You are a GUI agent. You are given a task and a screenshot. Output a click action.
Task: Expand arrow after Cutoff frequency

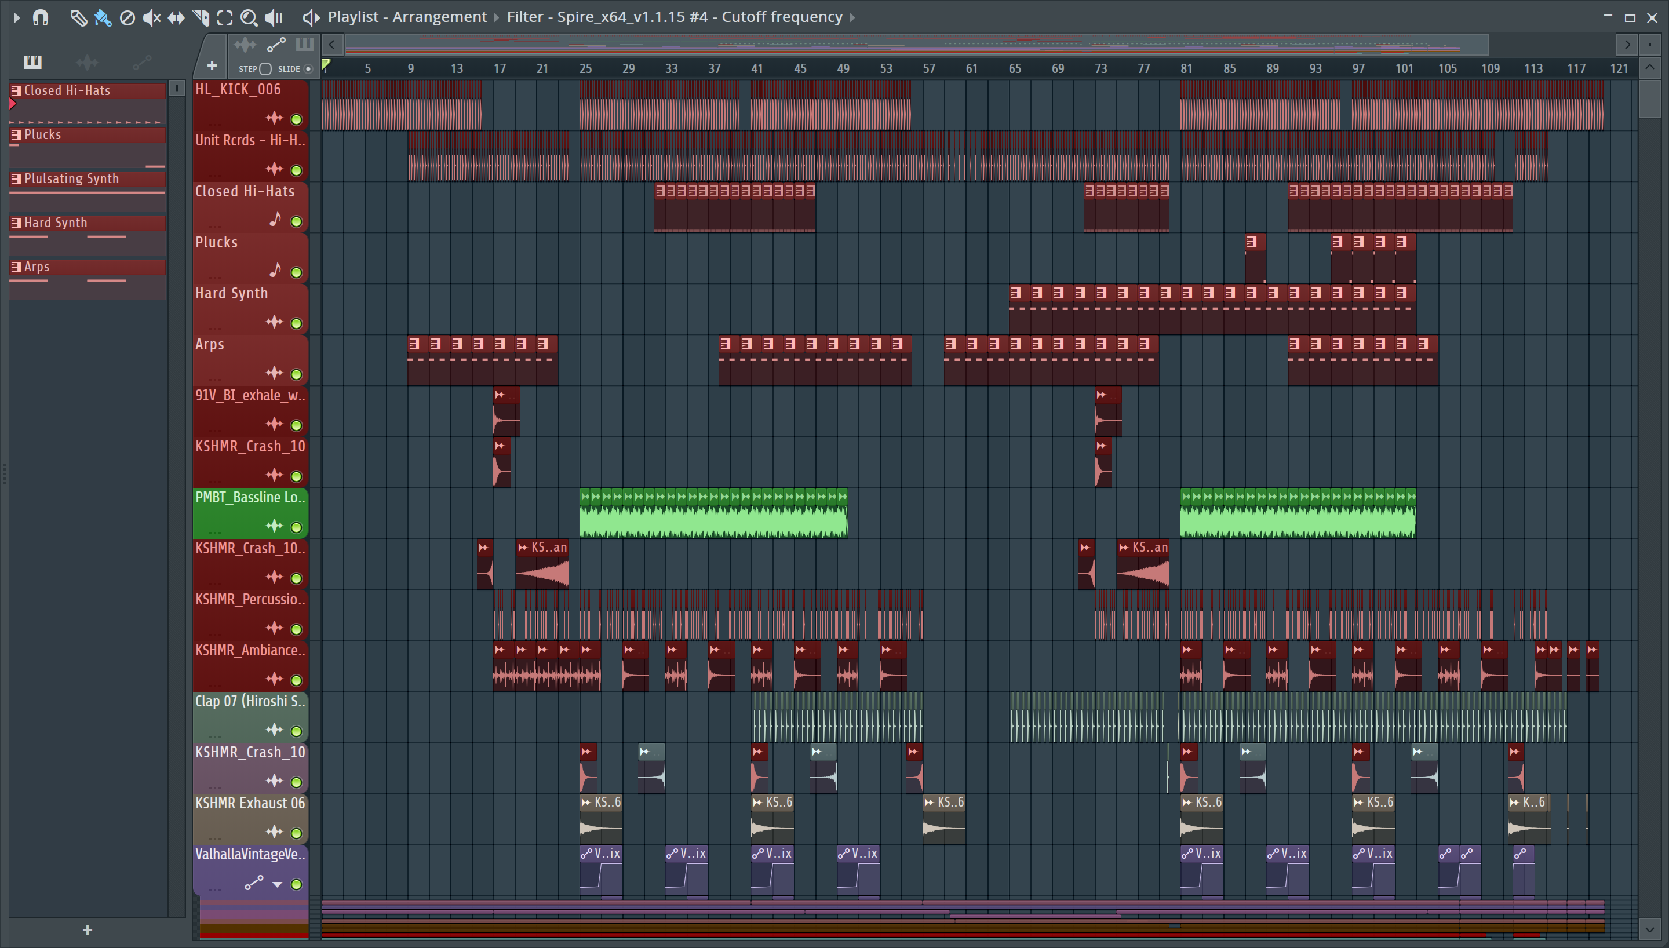pyautogui.click(x=852, y=17)
